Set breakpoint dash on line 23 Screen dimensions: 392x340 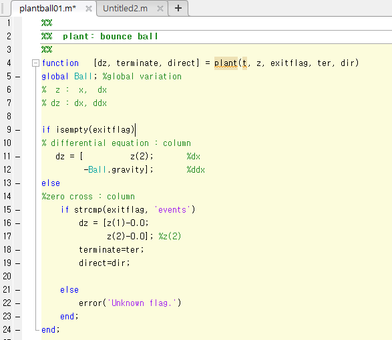pyautogui.click(x=17, y=317)
